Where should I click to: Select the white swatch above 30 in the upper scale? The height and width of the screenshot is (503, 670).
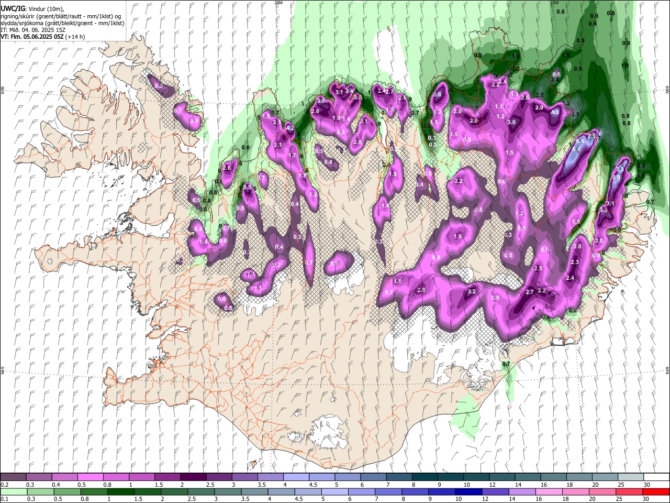pyautogui.click(x=656, y=477)
